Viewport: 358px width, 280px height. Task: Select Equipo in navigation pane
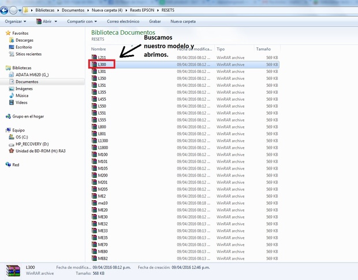coord(18,130)
